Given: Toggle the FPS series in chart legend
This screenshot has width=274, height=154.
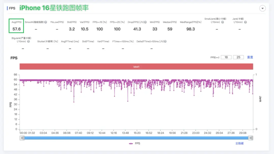Looking at the screenshot, I should 134,144.
